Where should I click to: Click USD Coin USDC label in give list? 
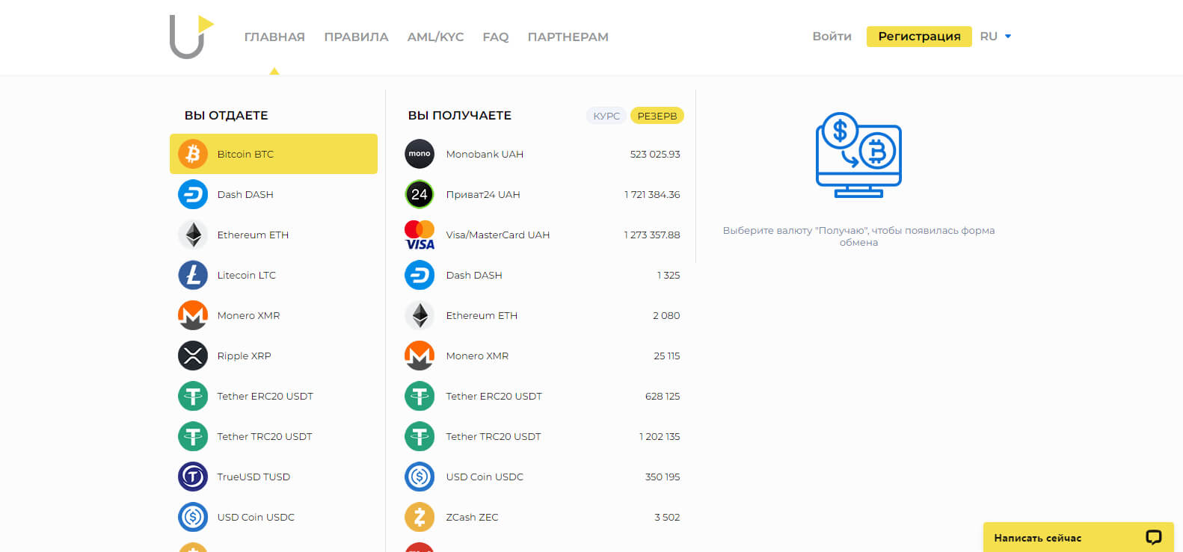pyautogui.click(x=256, y=517)
